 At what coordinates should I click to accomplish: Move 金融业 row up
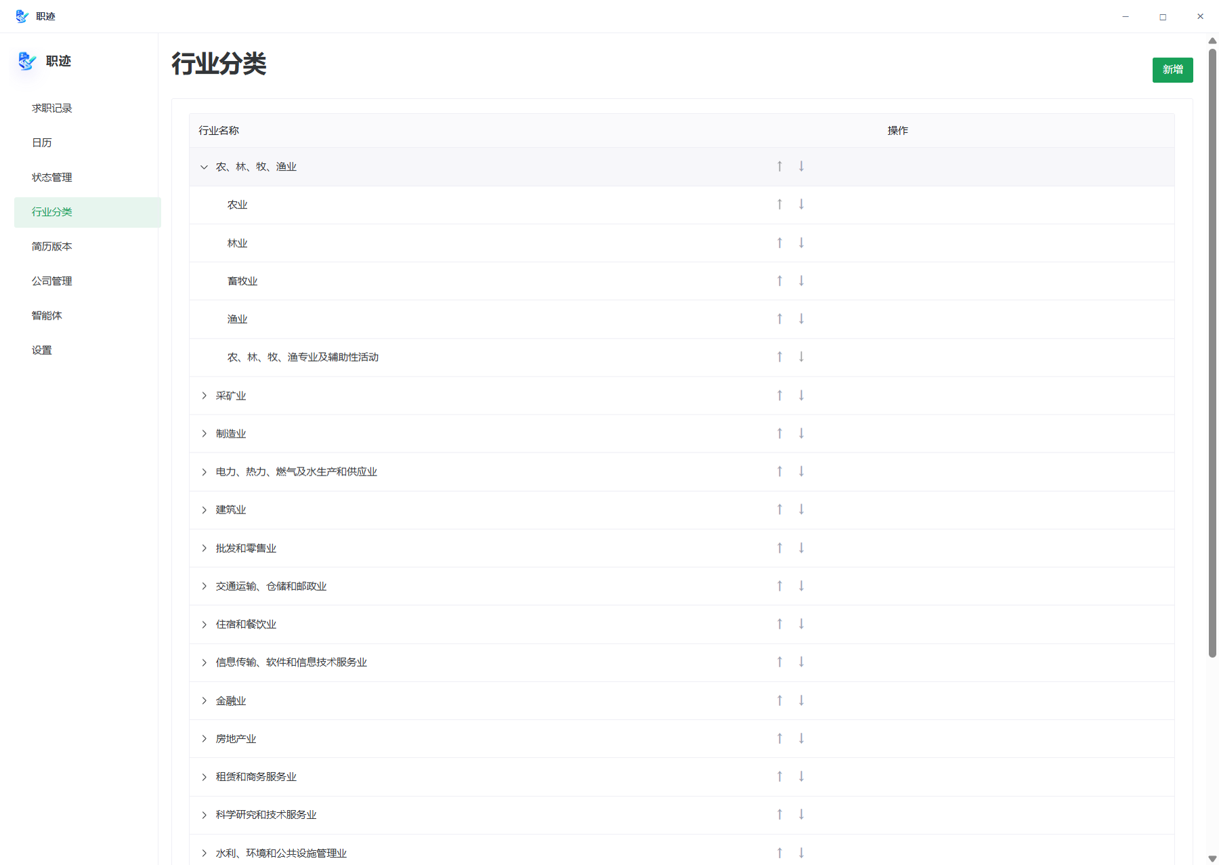(x=779, y=701)
